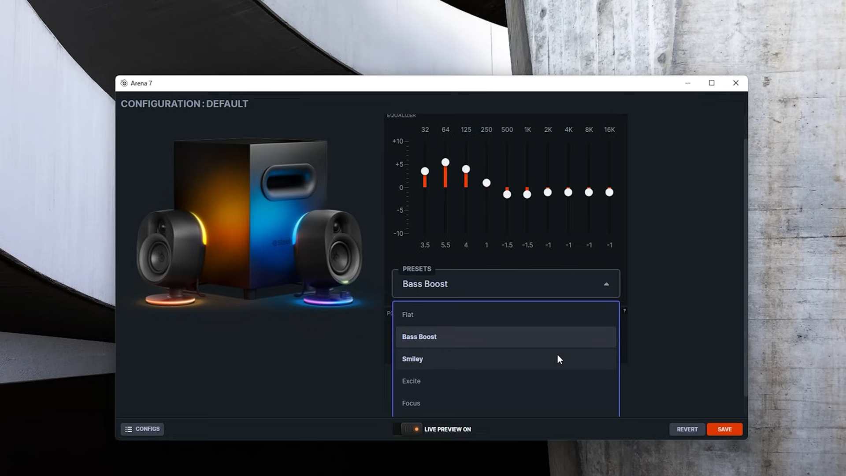Click the small question mark help icon
The width and height of the screenshot is (846, 476).
[624, 311]
